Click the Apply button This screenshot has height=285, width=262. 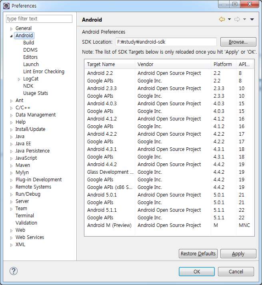(x=238, y=253)
